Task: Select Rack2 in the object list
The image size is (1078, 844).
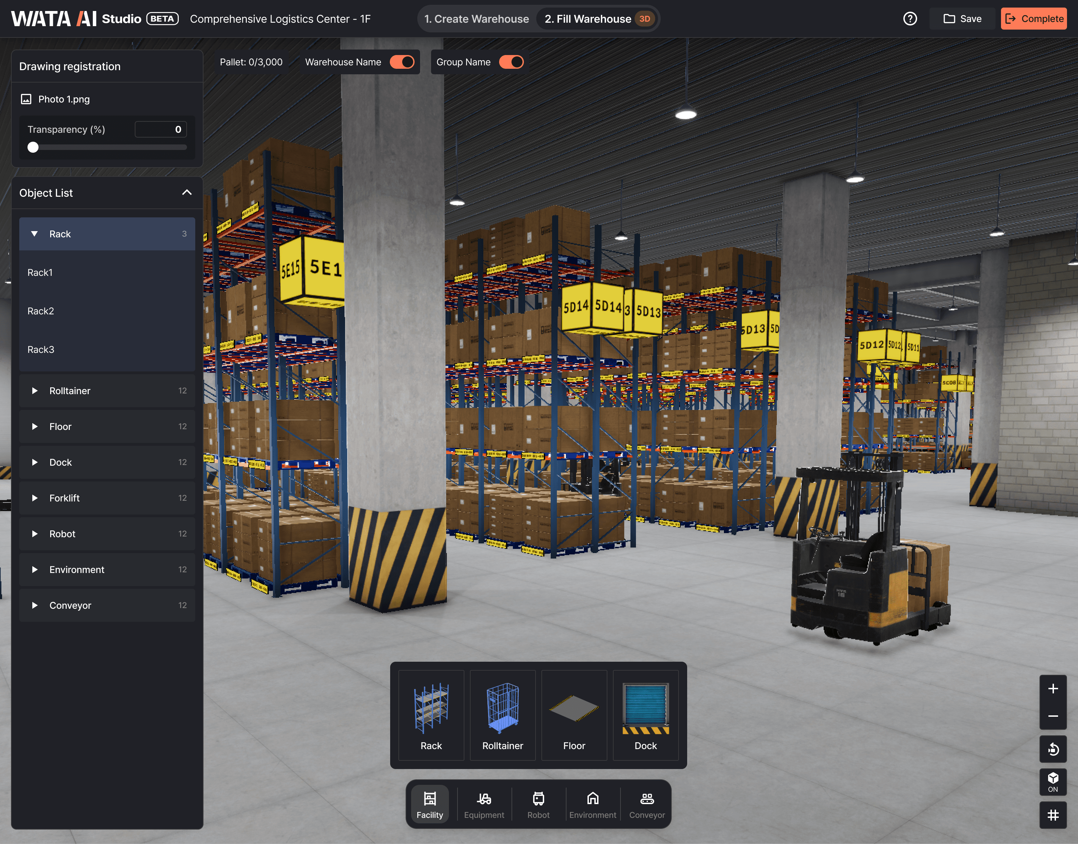Action: (x=41, y=311)
